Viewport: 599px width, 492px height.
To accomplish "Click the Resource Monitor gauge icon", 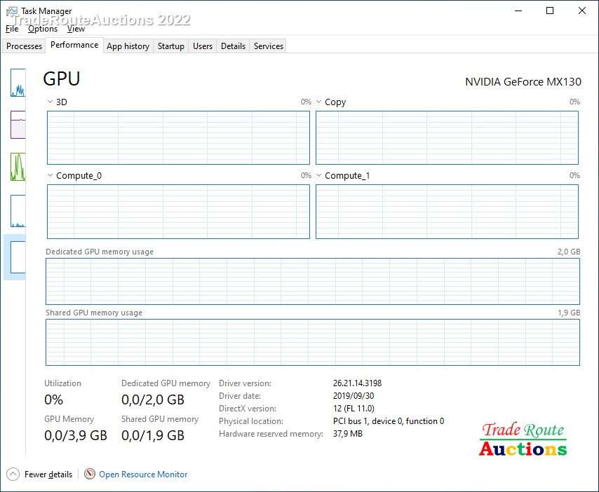I will [90, 474].
